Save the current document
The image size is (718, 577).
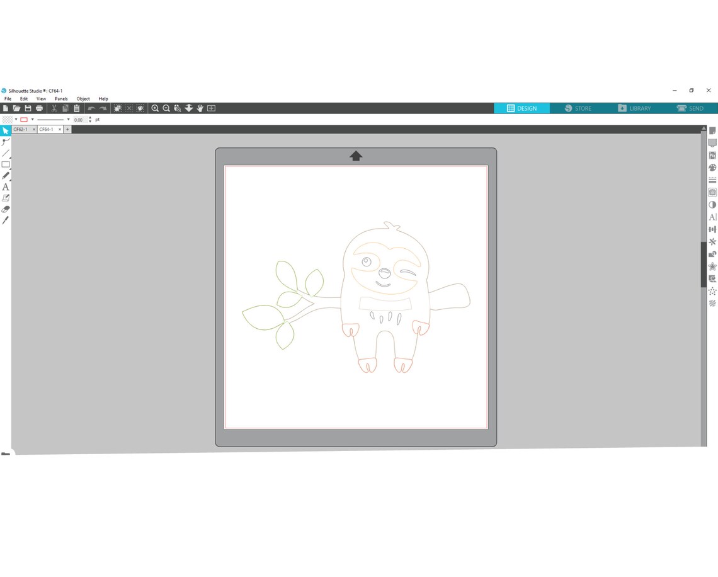coord(28,108)
